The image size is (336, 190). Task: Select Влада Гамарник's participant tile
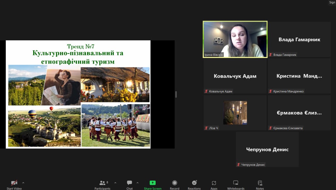[x=299, y=39]
